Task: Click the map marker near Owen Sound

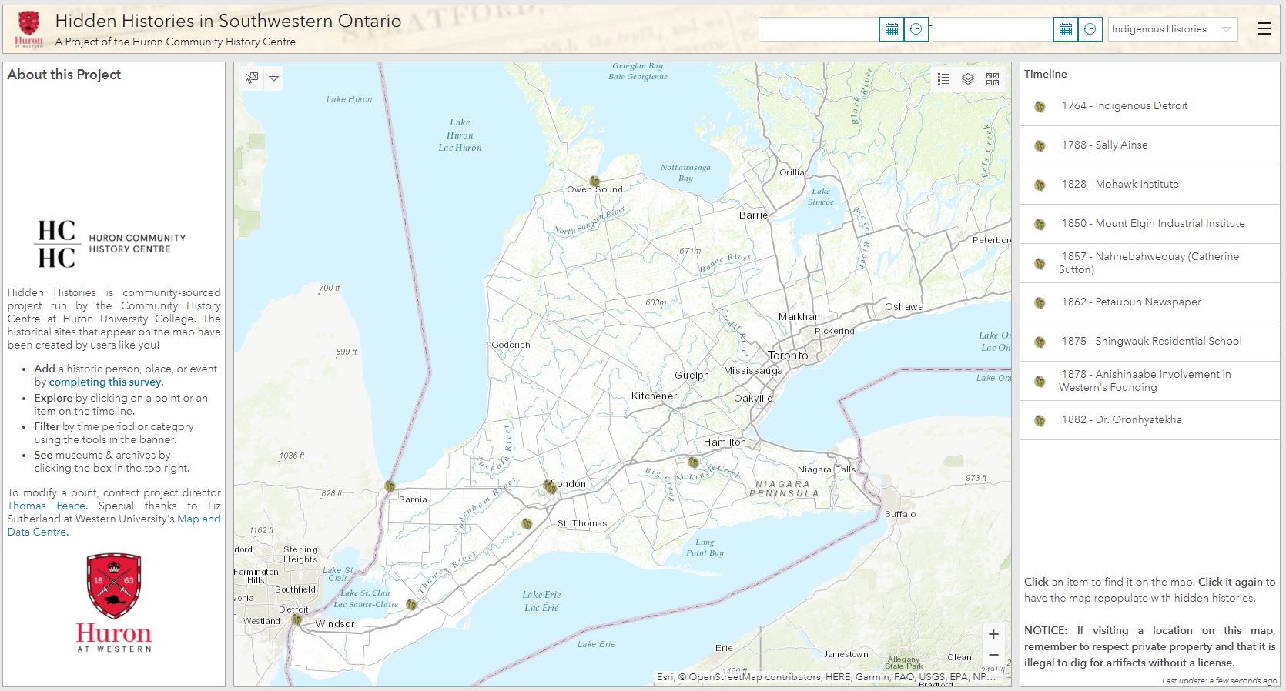Action: pos(594,182)
